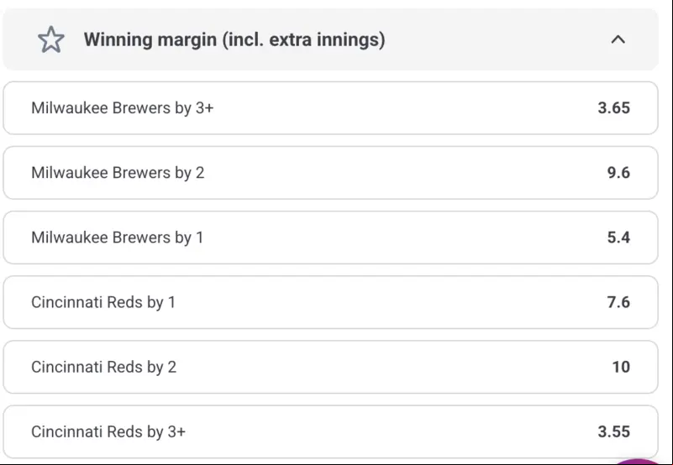Select Cincinnati Reds by 3+ bet
Screen dimensions: 673x465
click(330, 432)
